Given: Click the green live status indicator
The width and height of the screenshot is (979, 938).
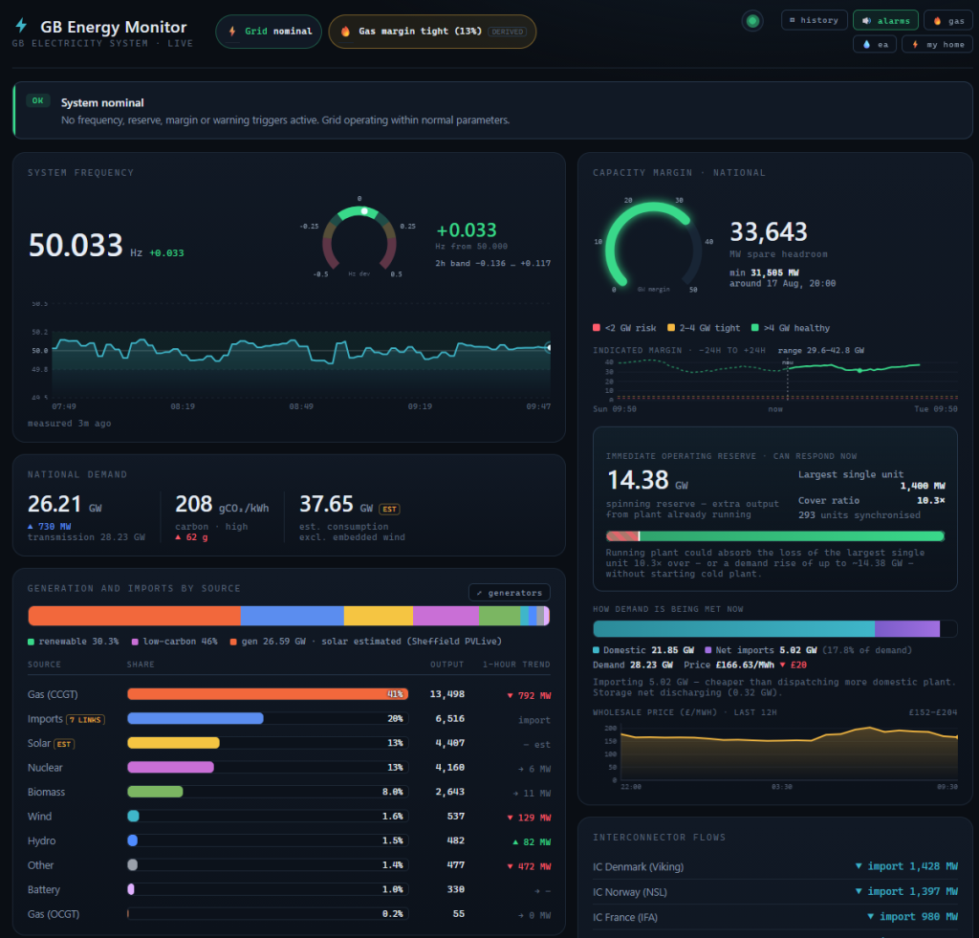Looking at the screenshot, I should point(752,21).
